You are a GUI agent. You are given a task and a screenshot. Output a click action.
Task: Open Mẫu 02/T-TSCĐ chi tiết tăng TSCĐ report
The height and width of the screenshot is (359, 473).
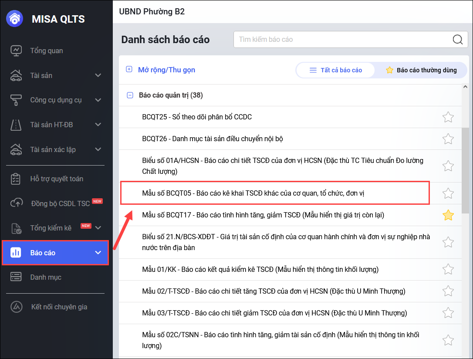coord(274,291)
